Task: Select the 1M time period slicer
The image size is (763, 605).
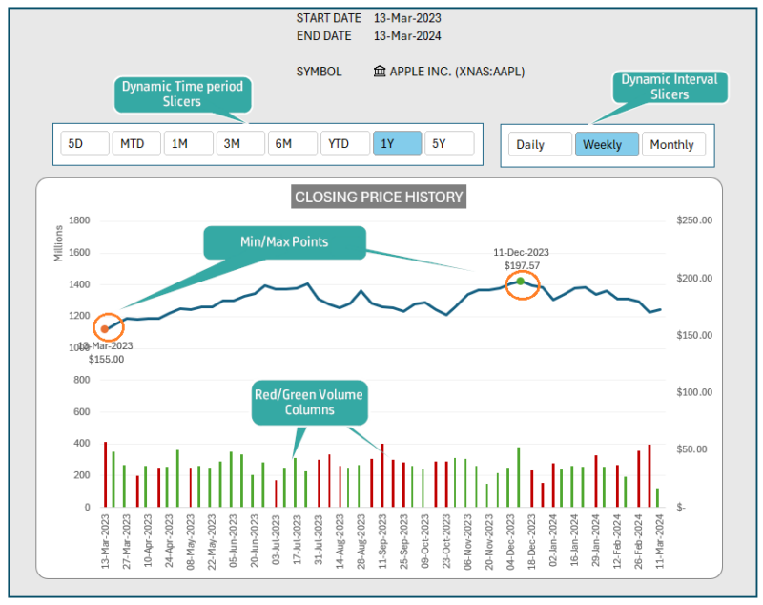Action: (187, 143)
